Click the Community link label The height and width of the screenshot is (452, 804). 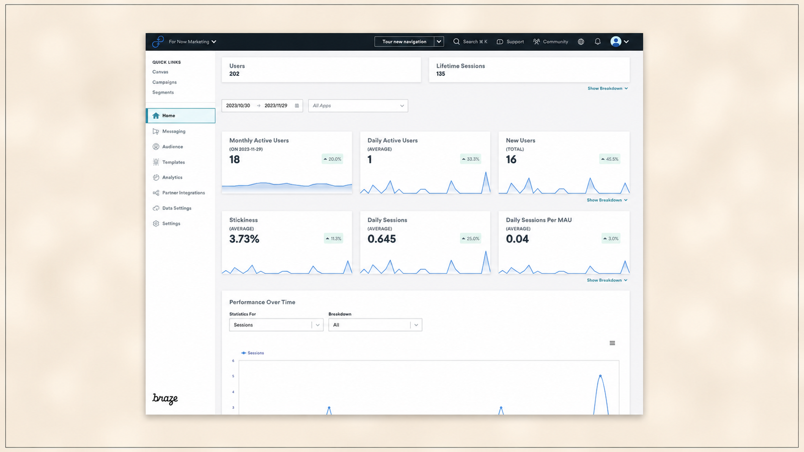(555, 42)
